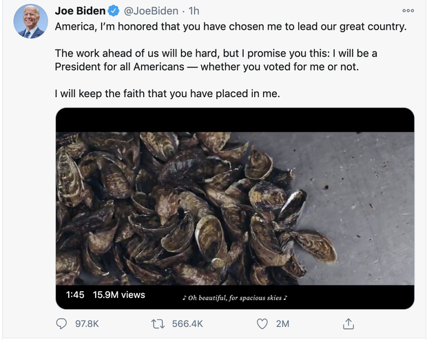427x340 pixels.
Task: Click the "Oh beautiful, for spacious skies" caption
Action: (234, 297)
